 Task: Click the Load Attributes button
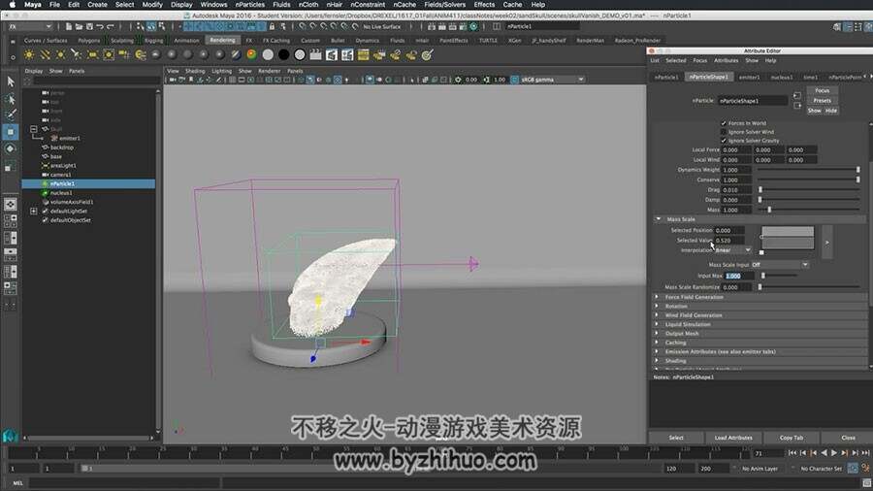coord(733,438)
